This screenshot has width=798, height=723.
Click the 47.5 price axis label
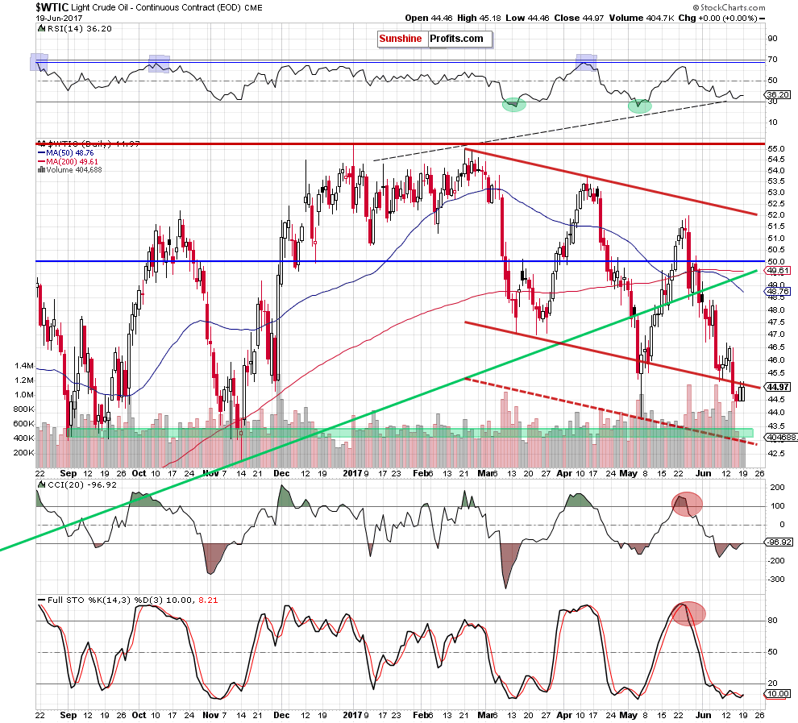tap(775, 322)
